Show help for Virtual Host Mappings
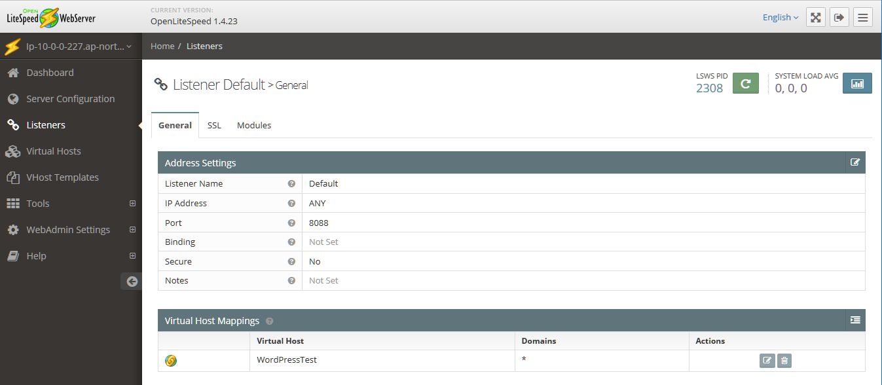882x385 pixels. tap(270, 321)
